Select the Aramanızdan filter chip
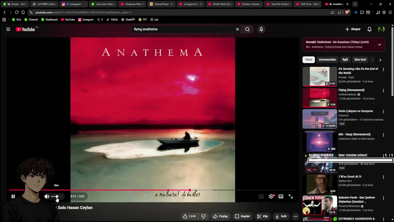This screenshot has height=222, width=394. pos(327,60)
